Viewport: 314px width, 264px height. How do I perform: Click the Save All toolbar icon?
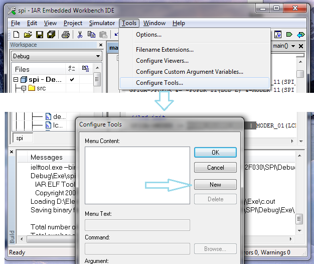[x=51, y=35]
